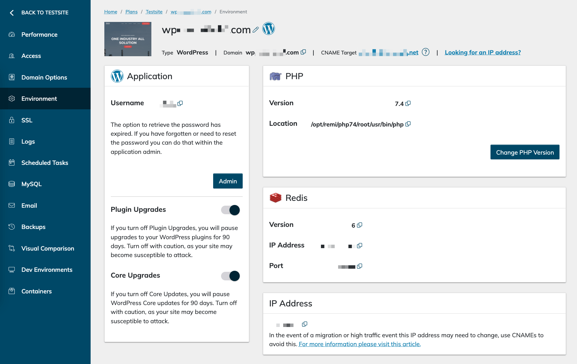Click the Plans breadcrumb link

point(131,12)
